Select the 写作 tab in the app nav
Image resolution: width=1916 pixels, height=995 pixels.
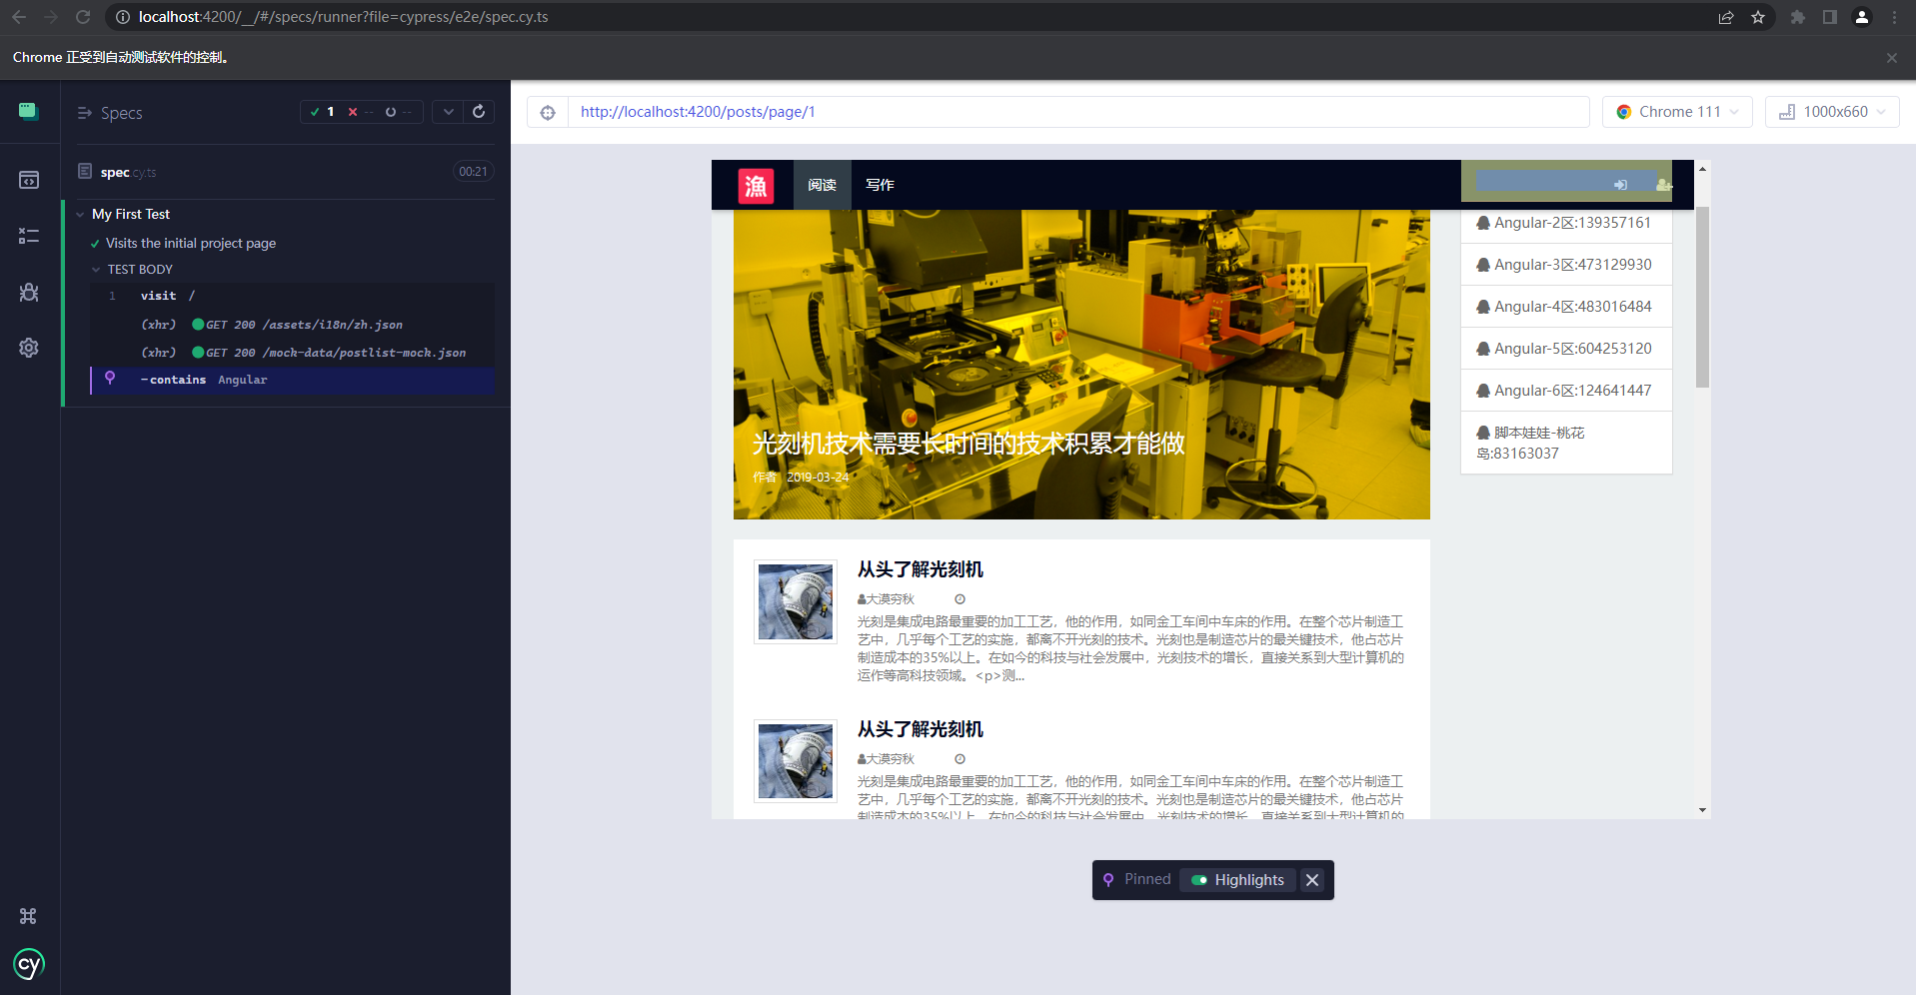(880, 185)
